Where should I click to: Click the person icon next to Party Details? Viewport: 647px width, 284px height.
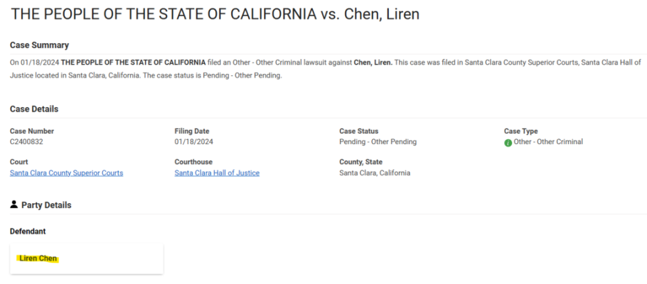click(x=14, y=205)
